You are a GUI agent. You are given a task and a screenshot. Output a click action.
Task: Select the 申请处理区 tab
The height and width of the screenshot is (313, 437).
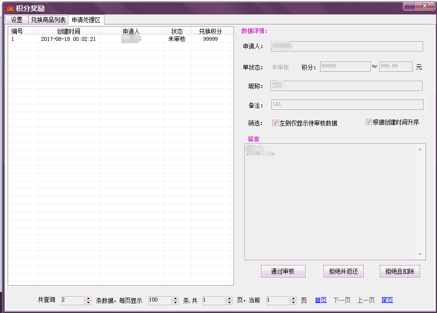(x=86, y=20)
